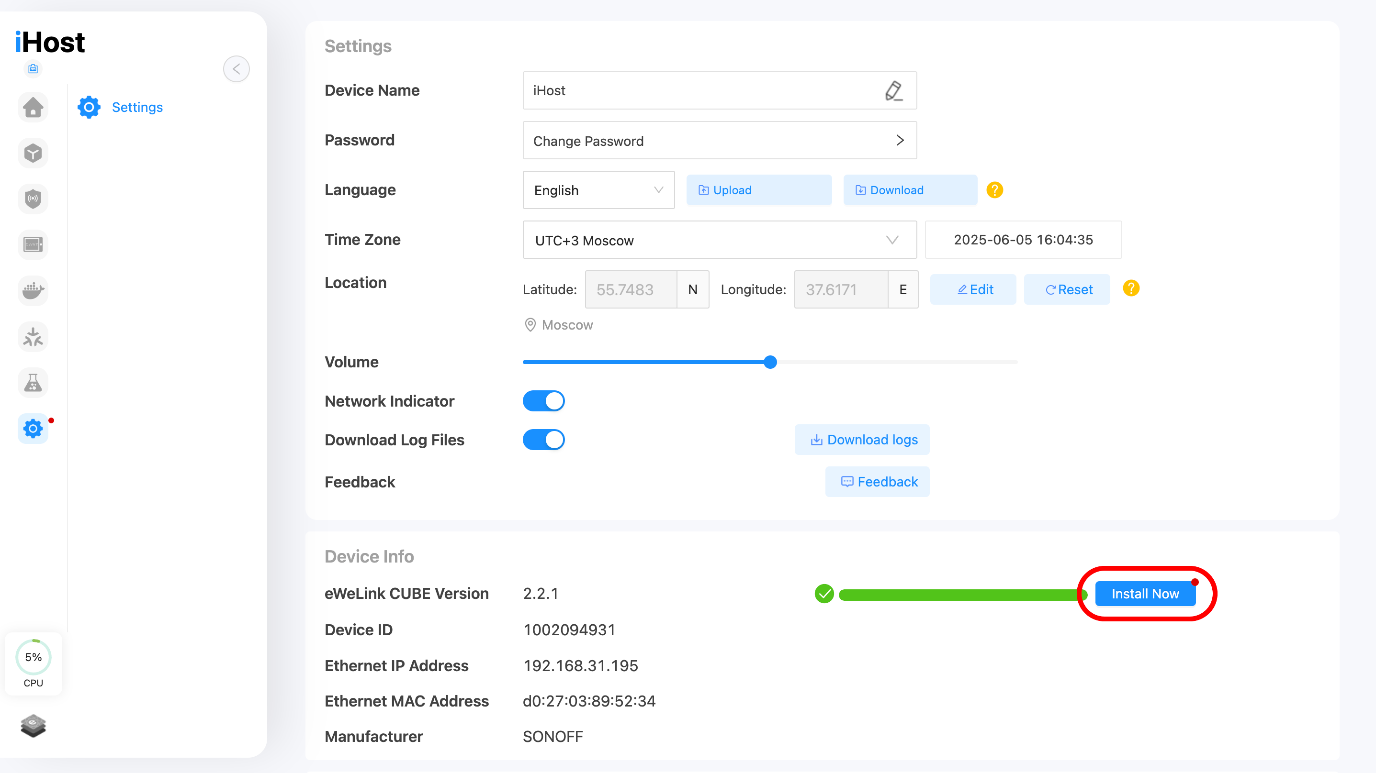Click the N latitude direction box
Viewport: 1376px width, 773px height.
pos(693,289)
